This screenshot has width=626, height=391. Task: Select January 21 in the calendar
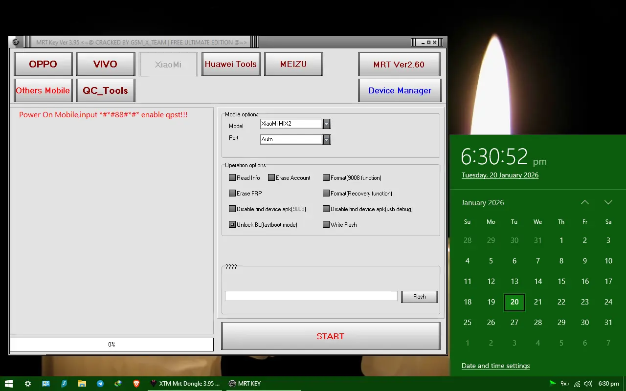tap(538, 302)
